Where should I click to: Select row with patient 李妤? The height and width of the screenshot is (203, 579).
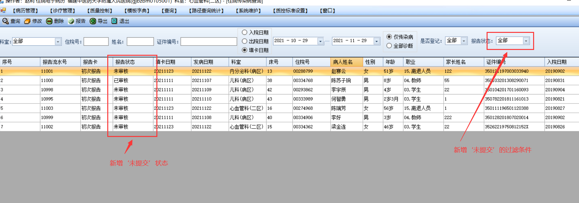coord(289,118)
